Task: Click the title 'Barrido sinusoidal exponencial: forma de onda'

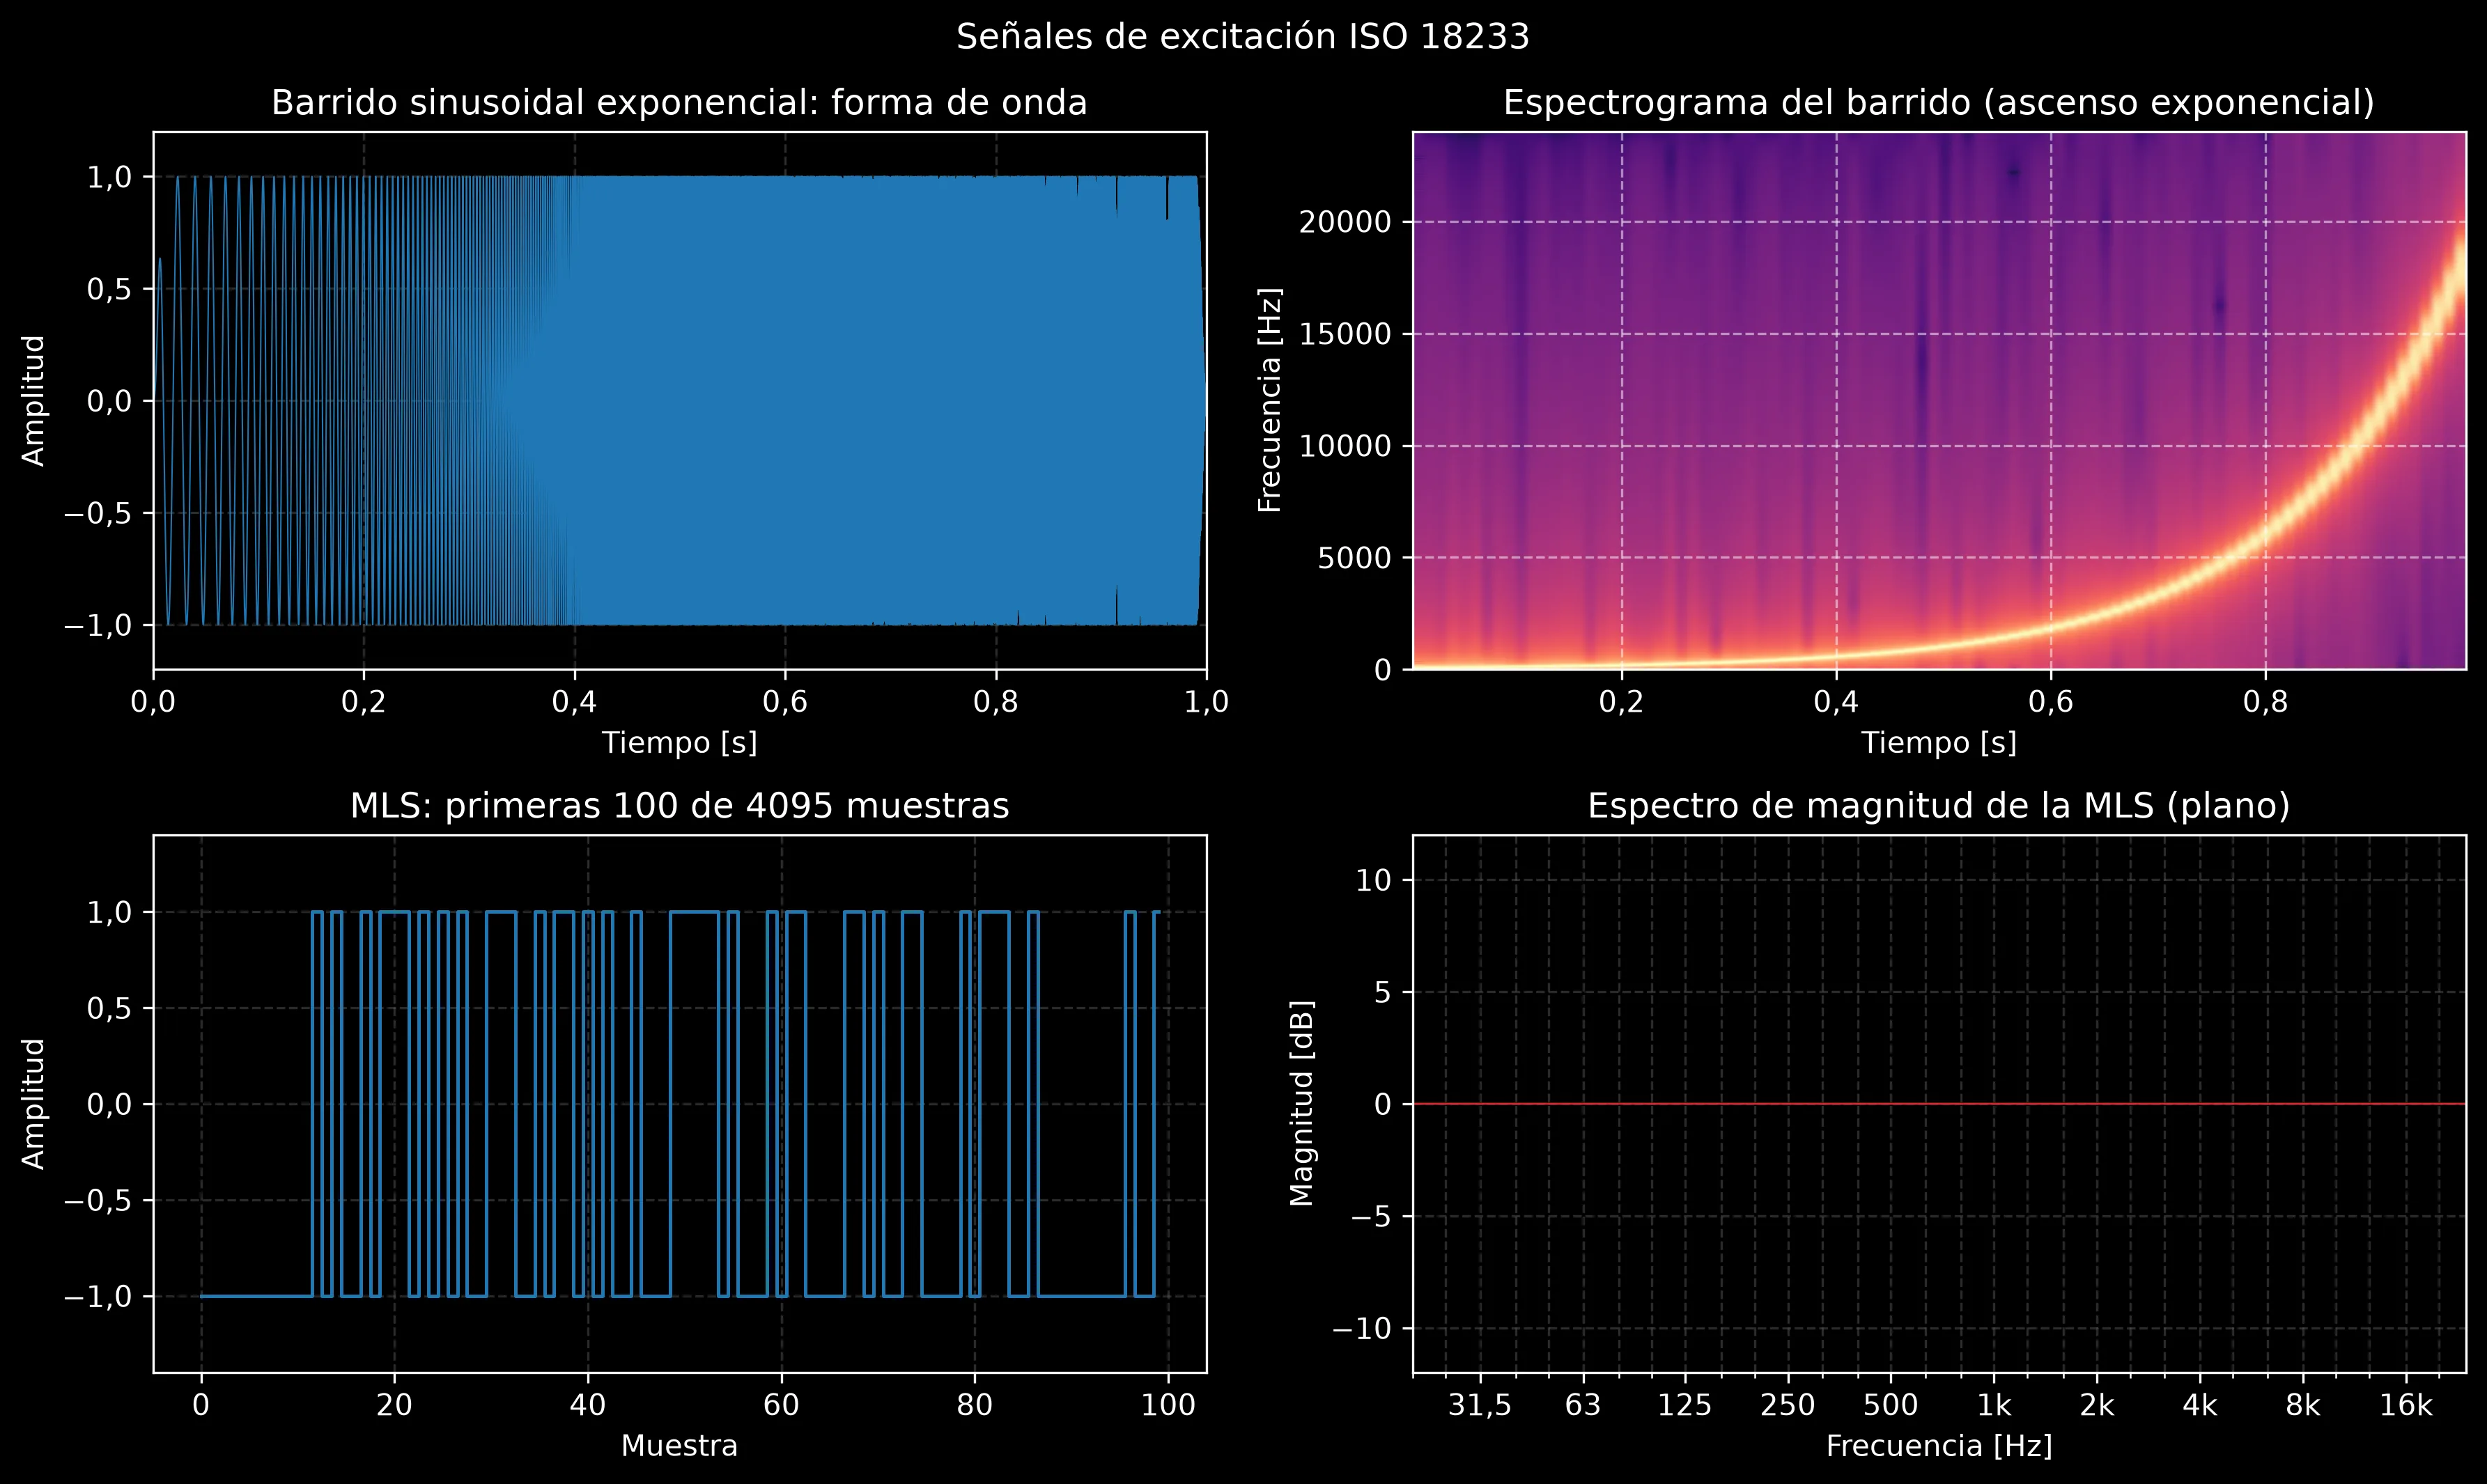Action: click(679, 103)
